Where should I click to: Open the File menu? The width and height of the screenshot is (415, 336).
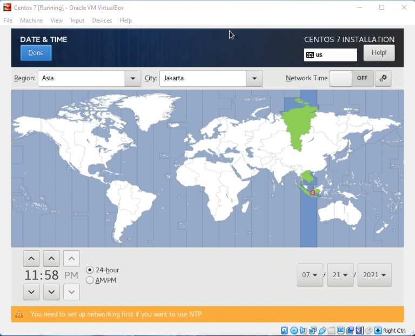click(8, 20)
